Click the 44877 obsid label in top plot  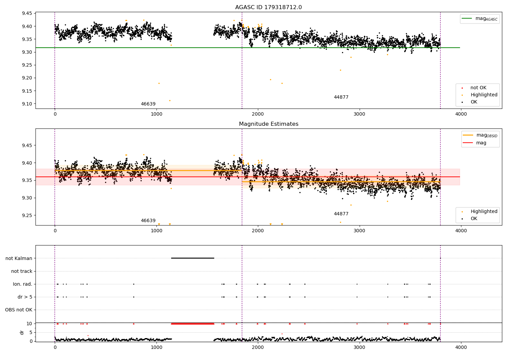[x=341, y=97]
